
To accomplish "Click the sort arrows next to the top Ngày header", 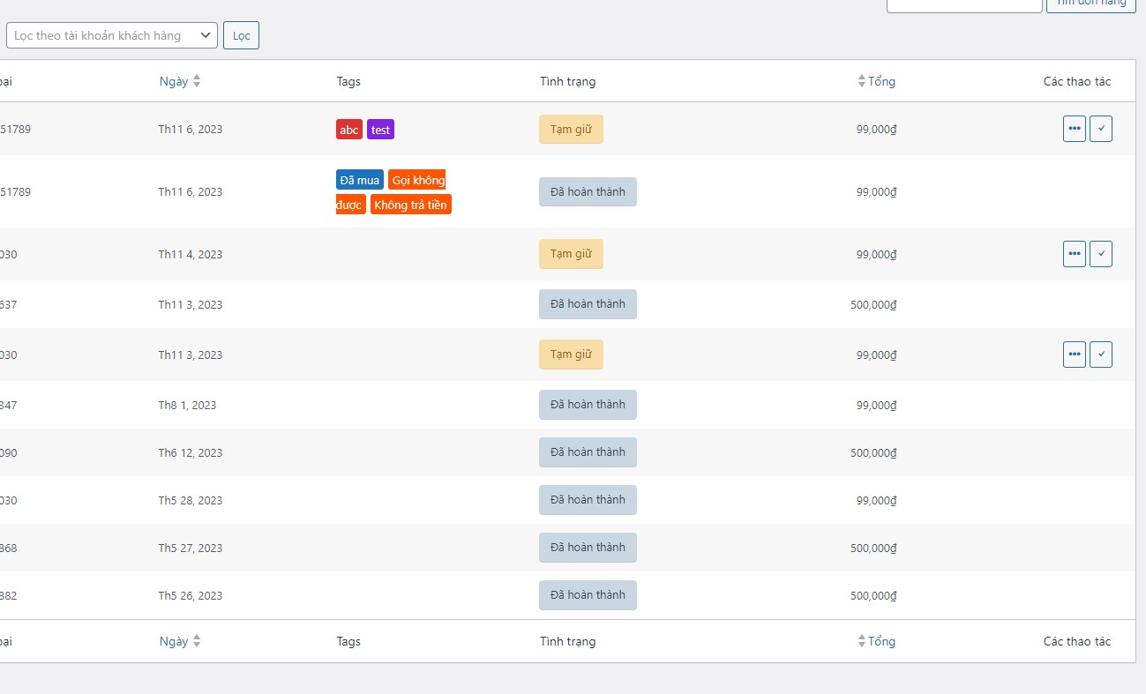I will point(197,81).
